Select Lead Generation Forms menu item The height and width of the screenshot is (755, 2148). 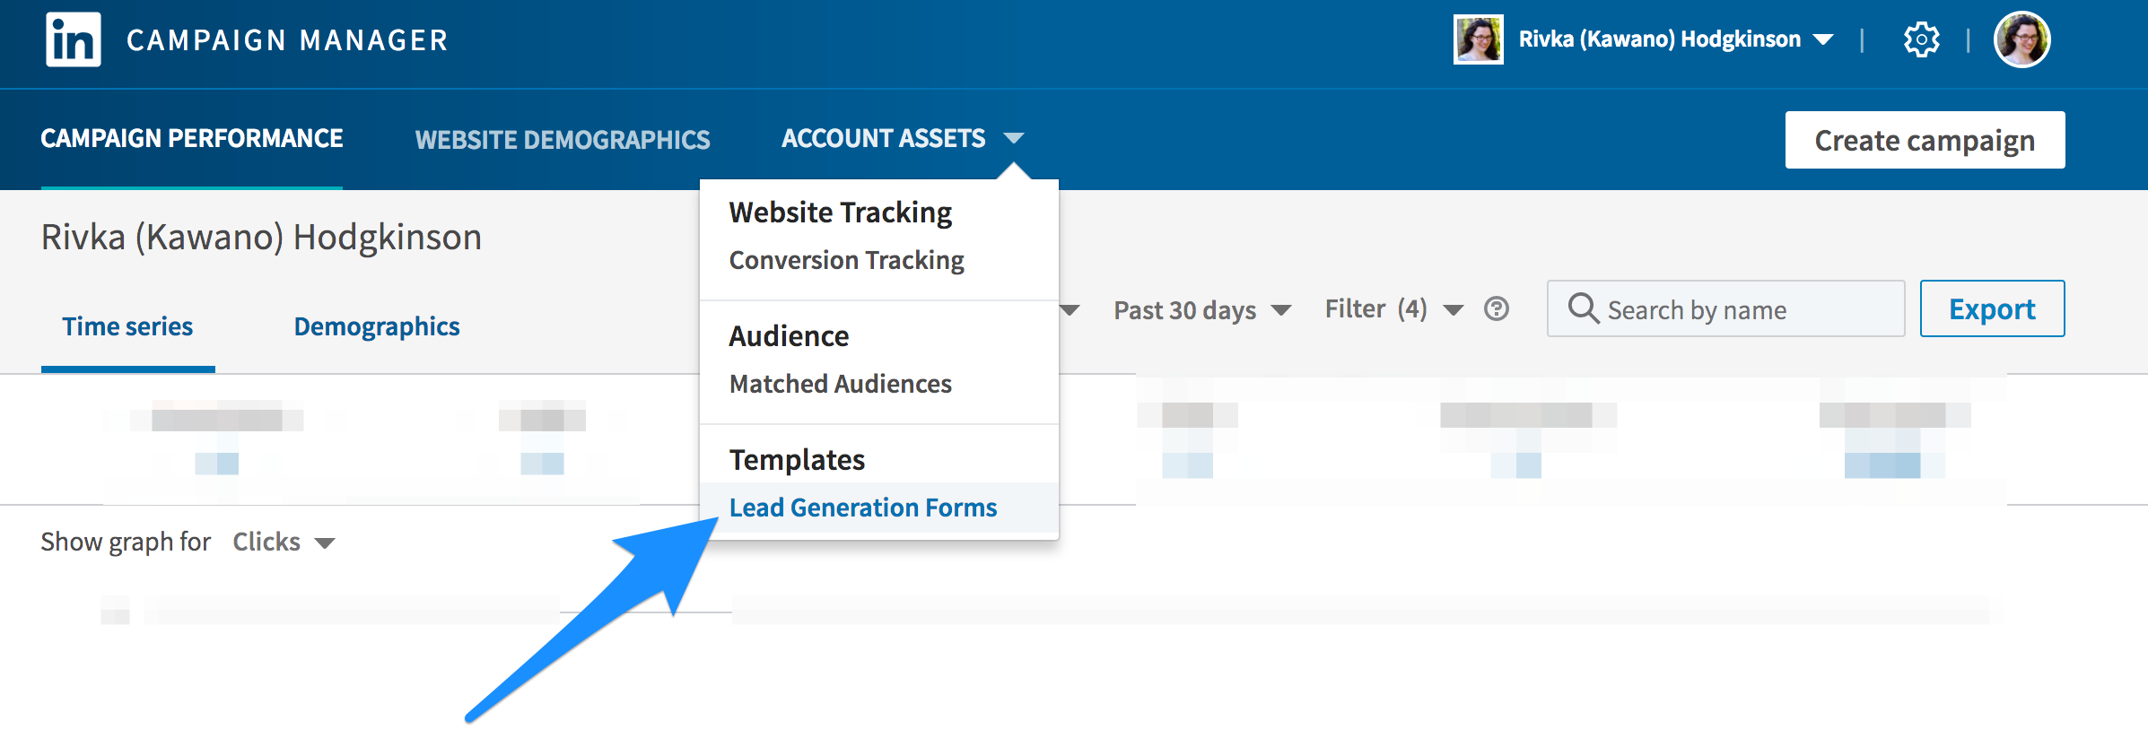pyautogui.click(x=862, y=508)
